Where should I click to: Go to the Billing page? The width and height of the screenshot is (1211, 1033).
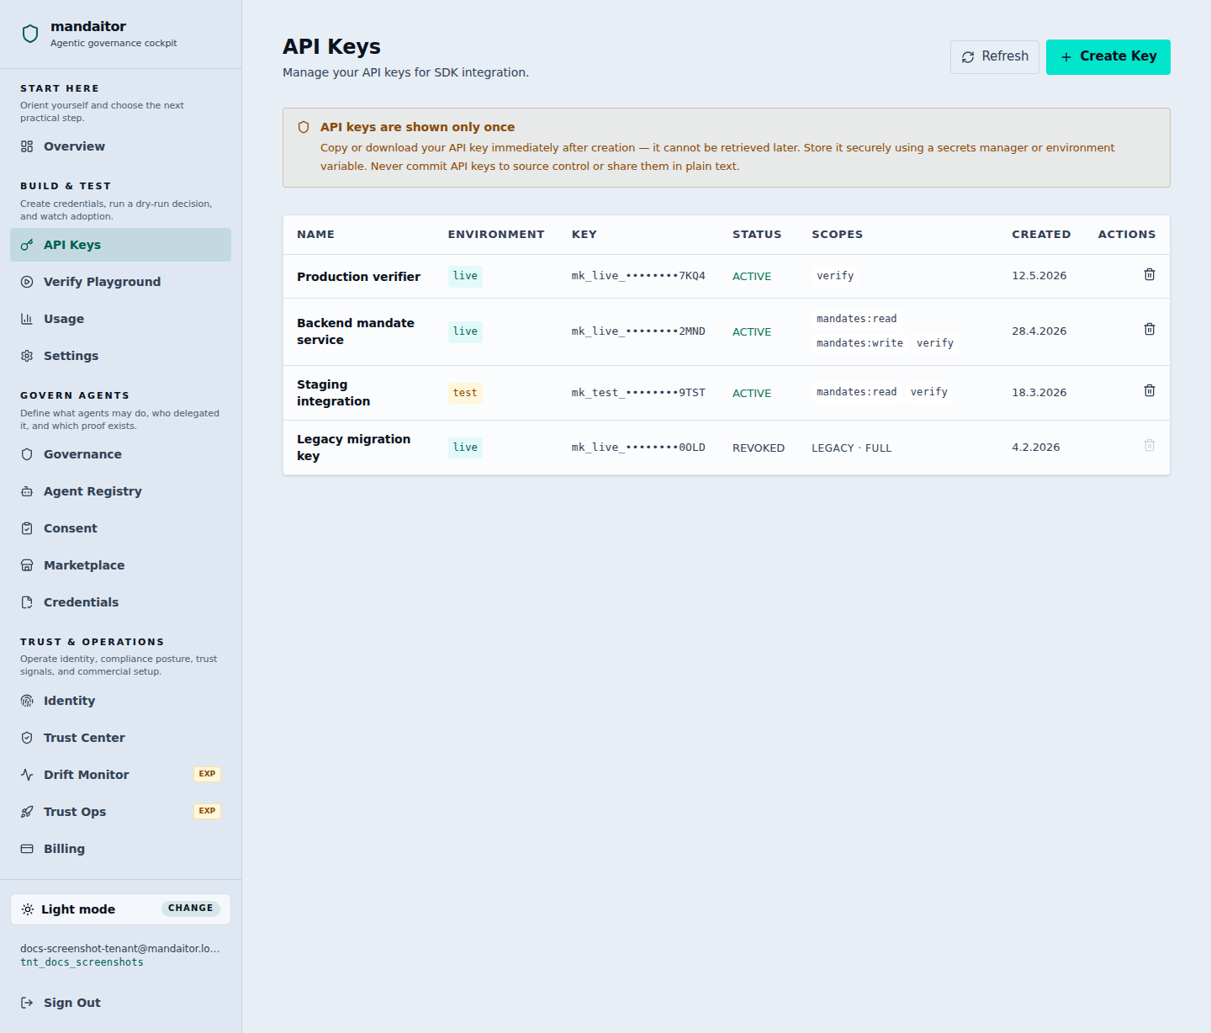120,849
